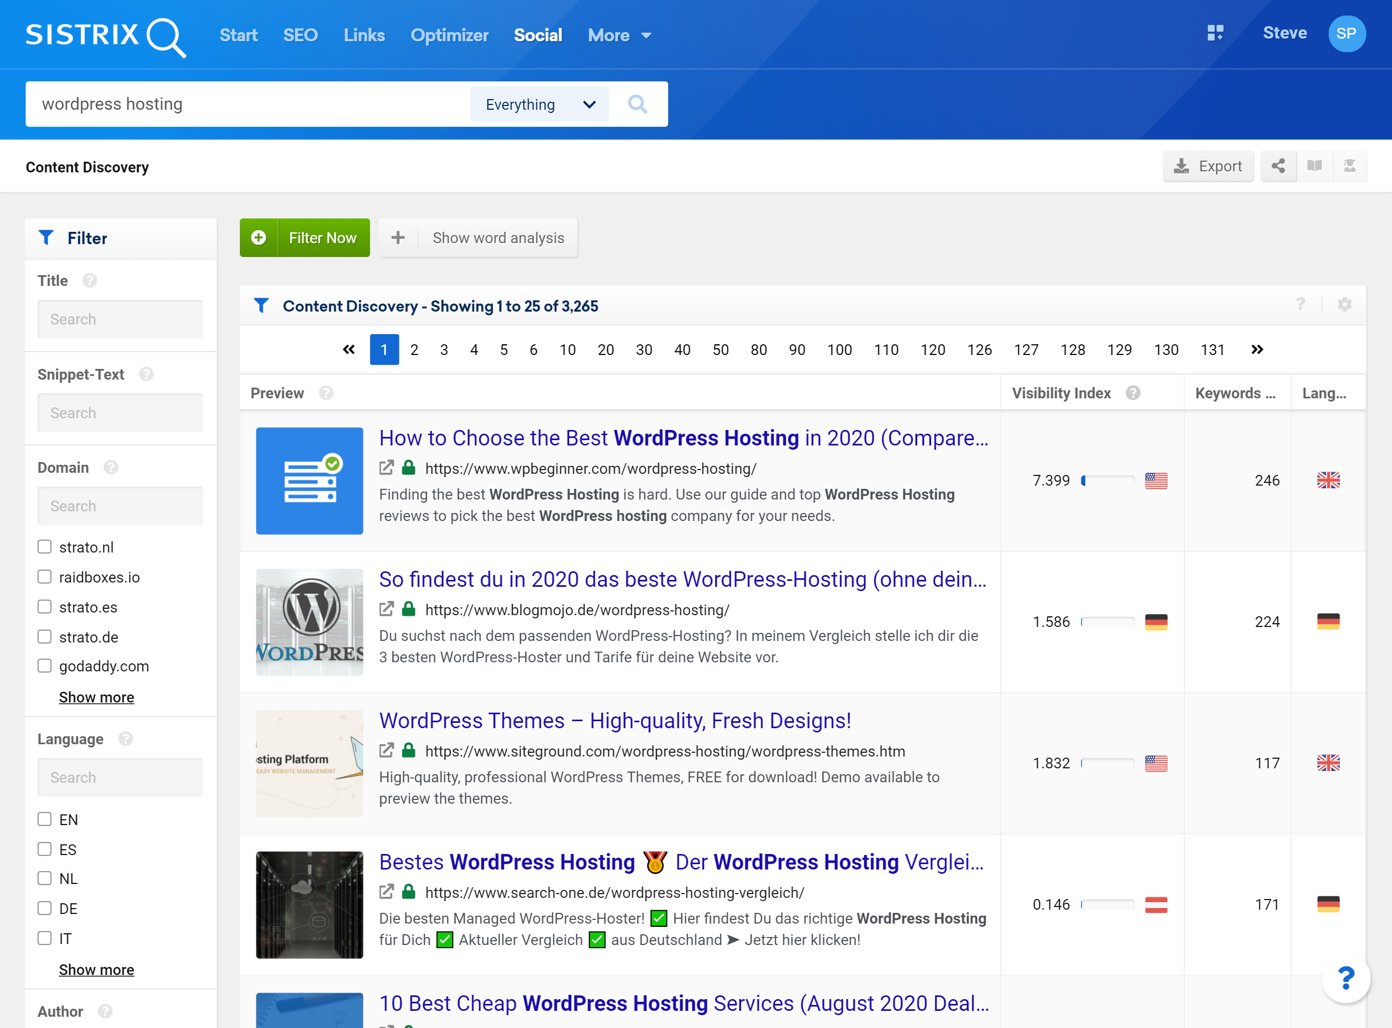Screen dimensions: 1392x1028
Task: Click the Preview column help icon
Action: coord(326,394)
